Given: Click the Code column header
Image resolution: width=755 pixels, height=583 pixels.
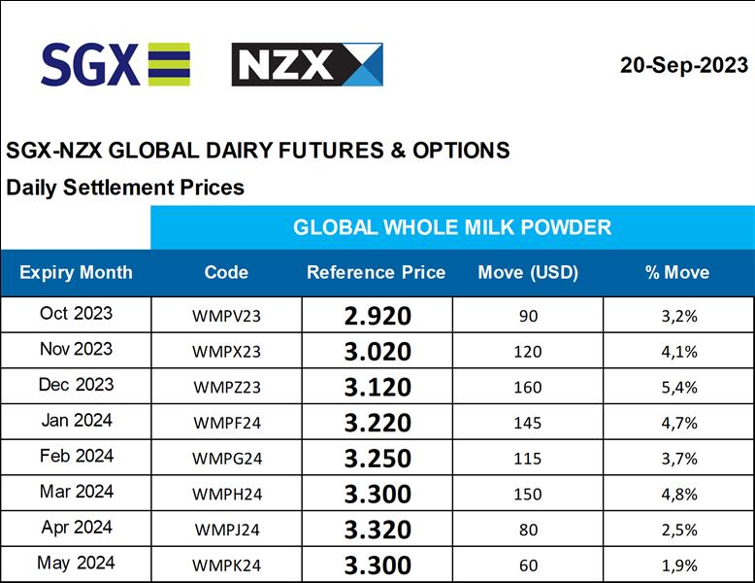Looking at the screenshot, I should pos(226,272).
